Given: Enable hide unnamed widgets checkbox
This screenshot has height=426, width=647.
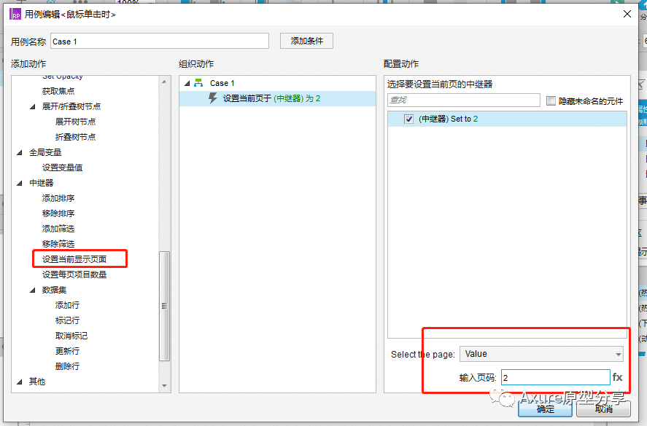Looking at the screenshot, I should 551,101.
